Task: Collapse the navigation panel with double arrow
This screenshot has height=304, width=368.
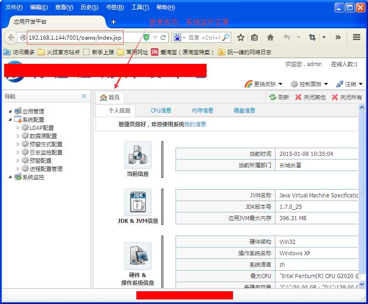Action: click(84, 97)
